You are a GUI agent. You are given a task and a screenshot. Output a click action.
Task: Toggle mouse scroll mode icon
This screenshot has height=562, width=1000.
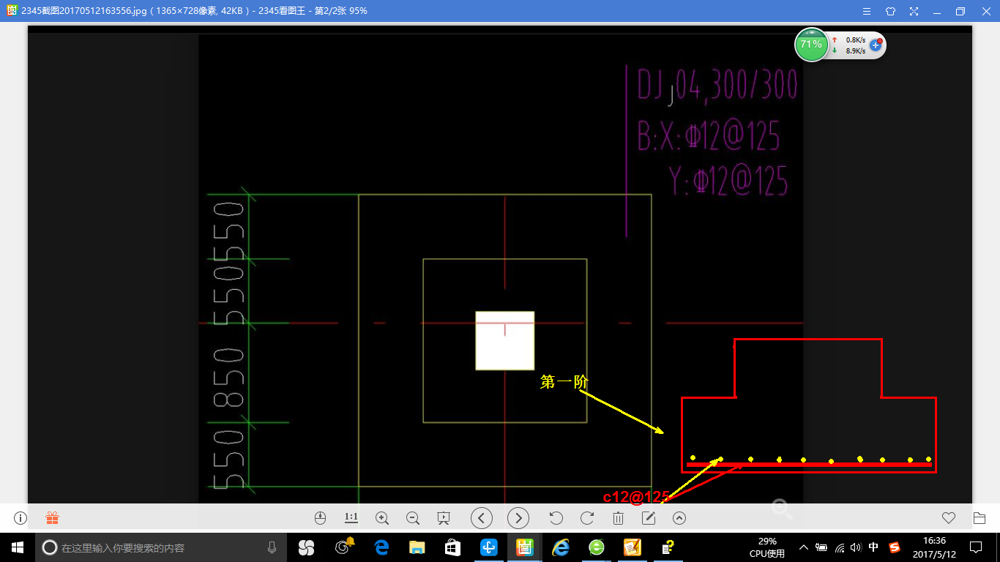pos(320,518)
